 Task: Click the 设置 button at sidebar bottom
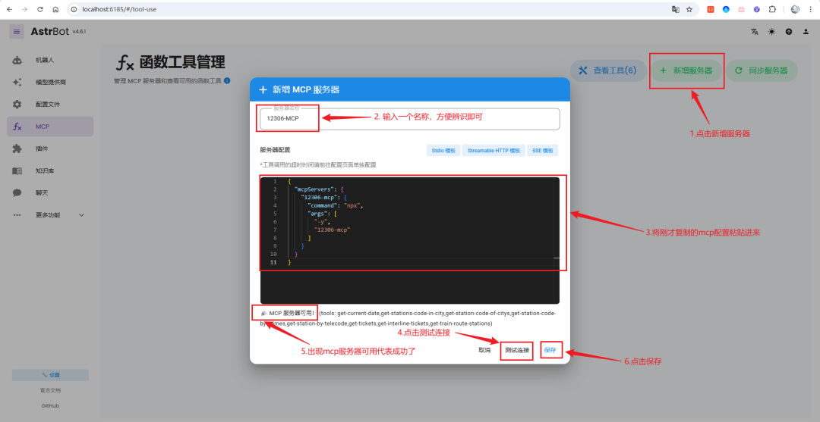[50, 375]
